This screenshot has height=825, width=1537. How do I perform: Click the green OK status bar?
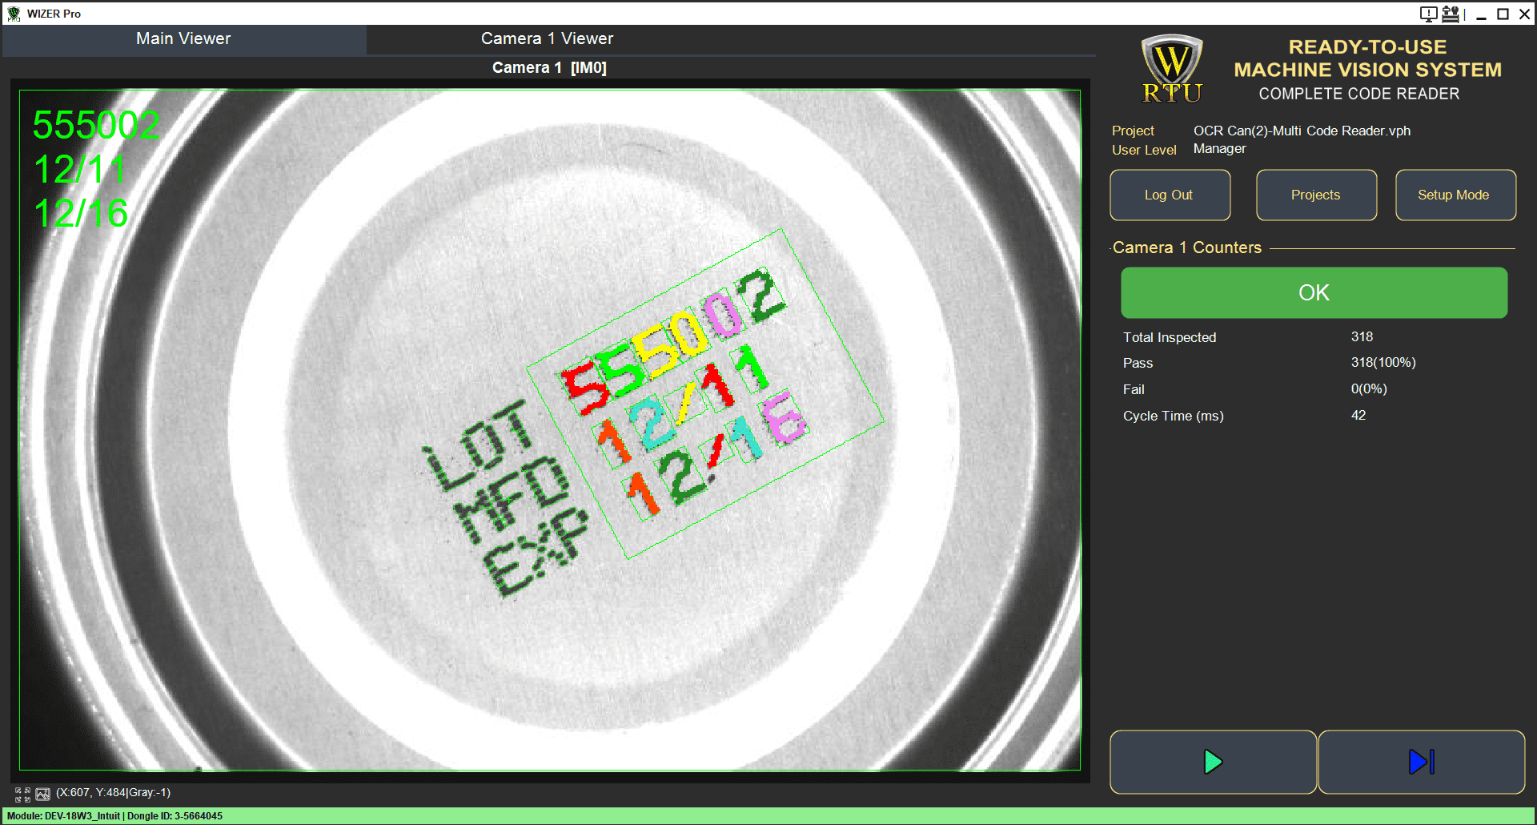(x=1314, y=293)
